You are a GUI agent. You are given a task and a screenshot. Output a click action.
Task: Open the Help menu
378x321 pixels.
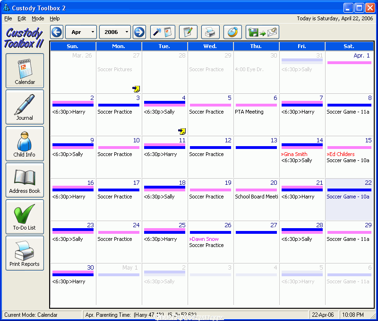pos(55,18)
